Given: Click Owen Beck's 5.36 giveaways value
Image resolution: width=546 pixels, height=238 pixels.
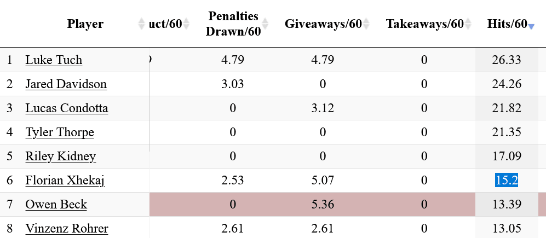Looking at the screenshot, I should tap(323, 205).
